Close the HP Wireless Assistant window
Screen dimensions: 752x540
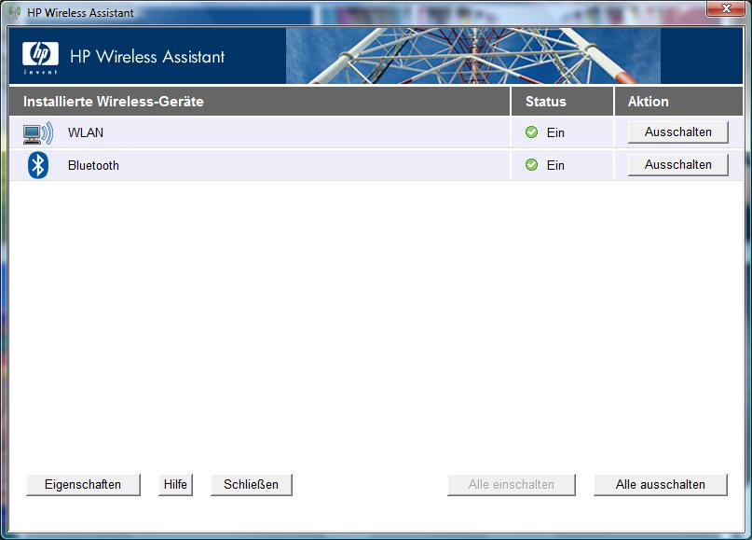click(x=726, y=8)
